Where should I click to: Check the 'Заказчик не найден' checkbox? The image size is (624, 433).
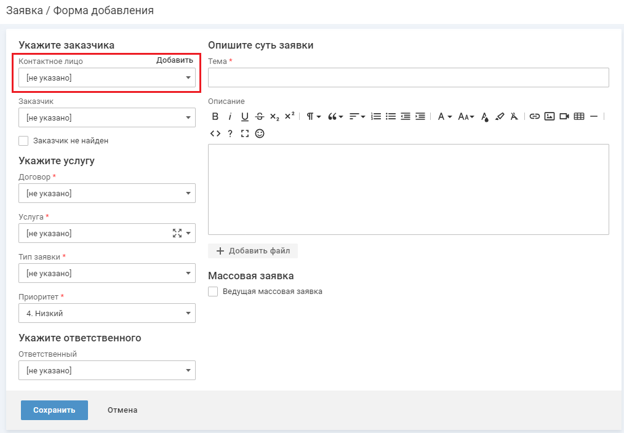pyautogui.click(x=24, y=141)
